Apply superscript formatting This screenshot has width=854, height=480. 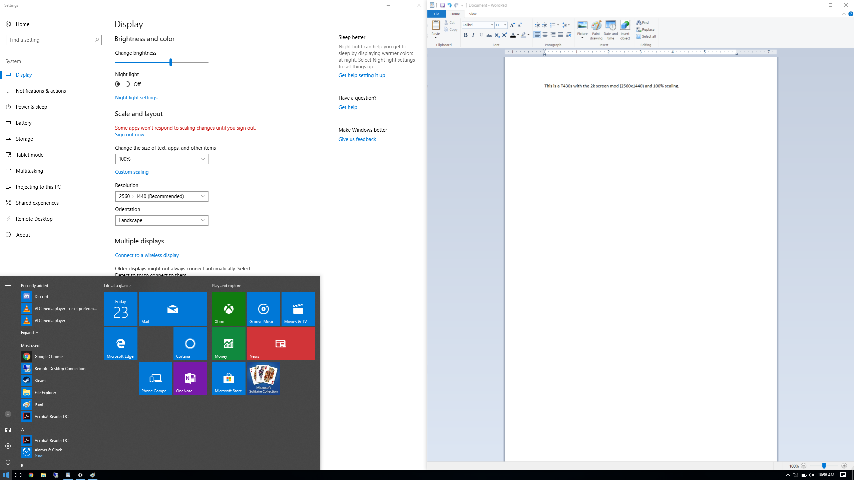coord(505,35)
